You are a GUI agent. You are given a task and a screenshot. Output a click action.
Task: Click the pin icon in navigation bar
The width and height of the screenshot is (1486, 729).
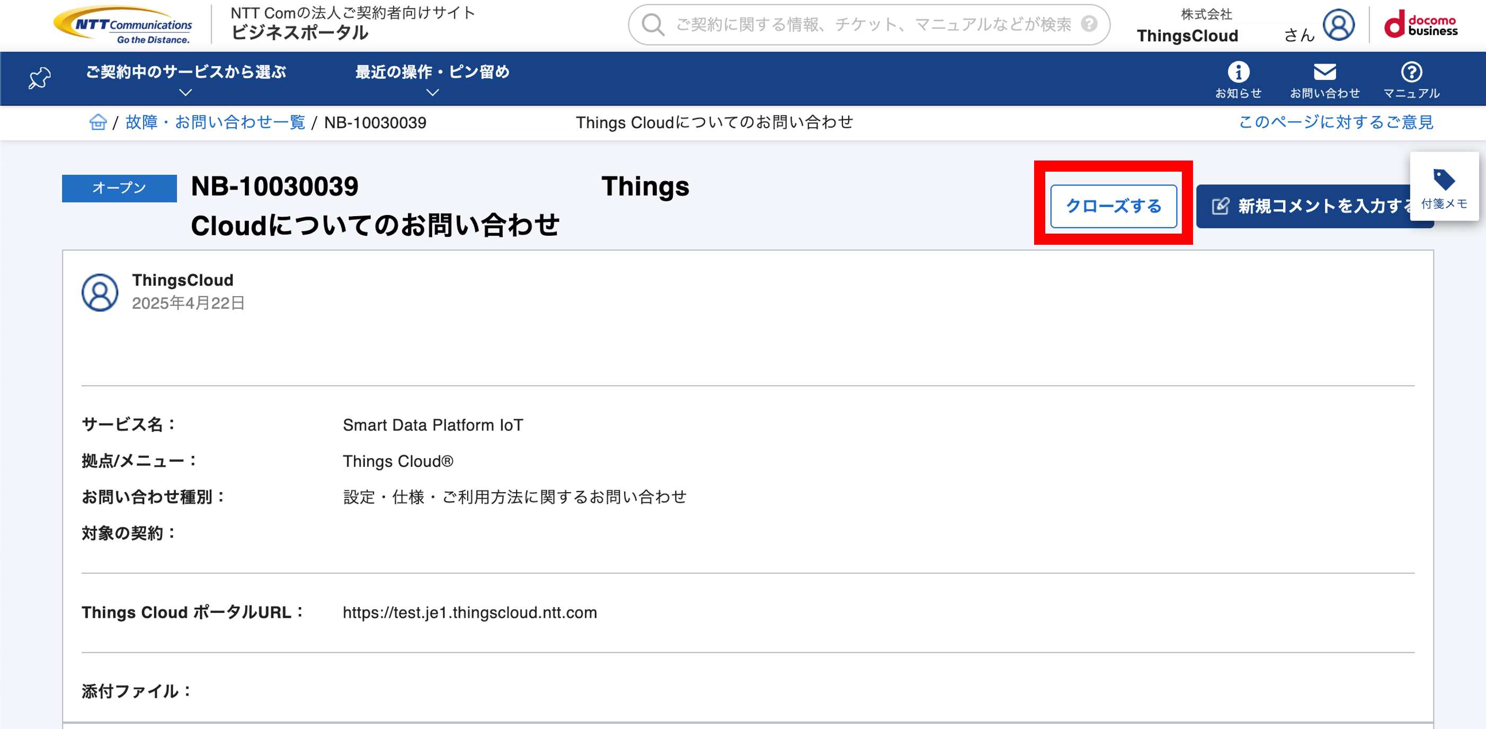[39, 78]
